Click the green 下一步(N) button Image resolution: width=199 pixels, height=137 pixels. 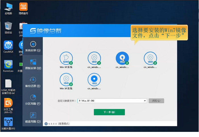pyautogui.click(x=109, y=112)
